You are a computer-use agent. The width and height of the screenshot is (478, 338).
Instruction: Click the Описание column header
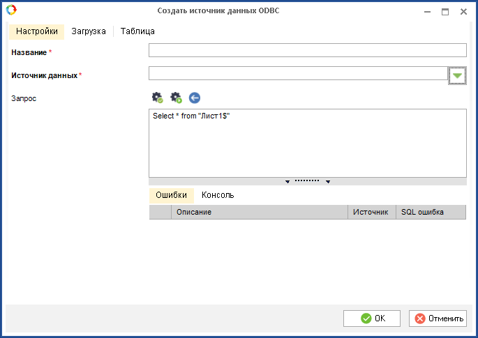tap(259, 212)
